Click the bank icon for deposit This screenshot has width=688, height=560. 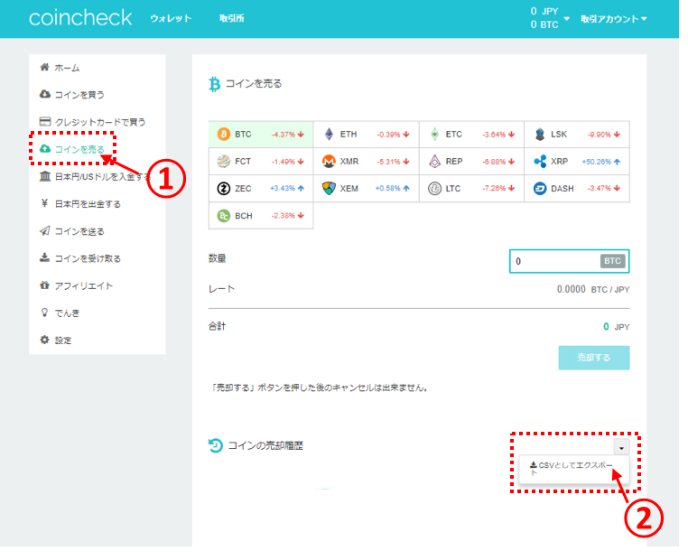coord(45,176)
